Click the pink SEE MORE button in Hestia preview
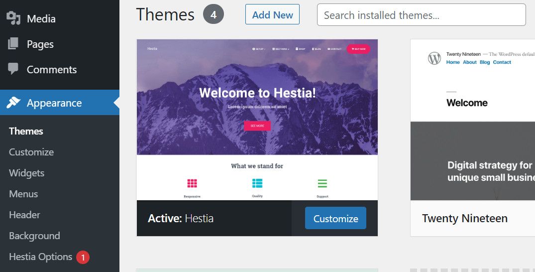535x272 pixels. coord(257,126)
